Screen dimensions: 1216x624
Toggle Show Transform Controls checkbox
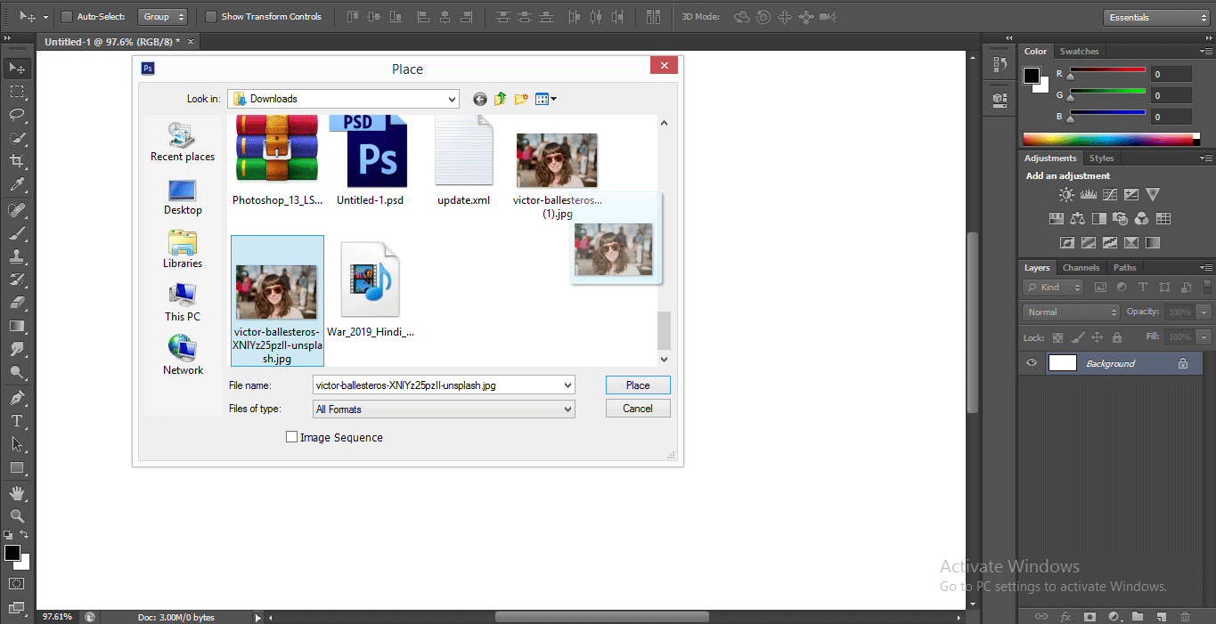[211, 17]
